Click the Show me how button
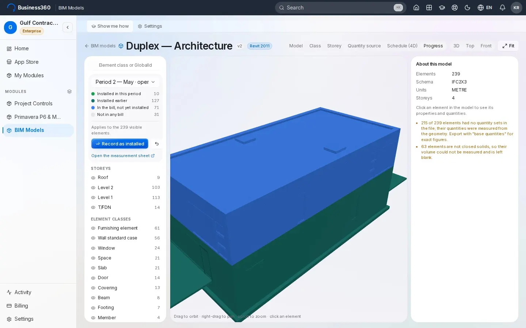This screenshot has height=328, width=526. click(x=110, y=26)
